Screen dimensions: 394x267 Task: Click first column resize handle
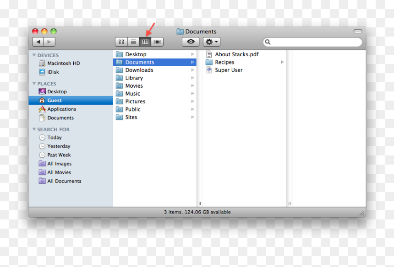[200, 203]
